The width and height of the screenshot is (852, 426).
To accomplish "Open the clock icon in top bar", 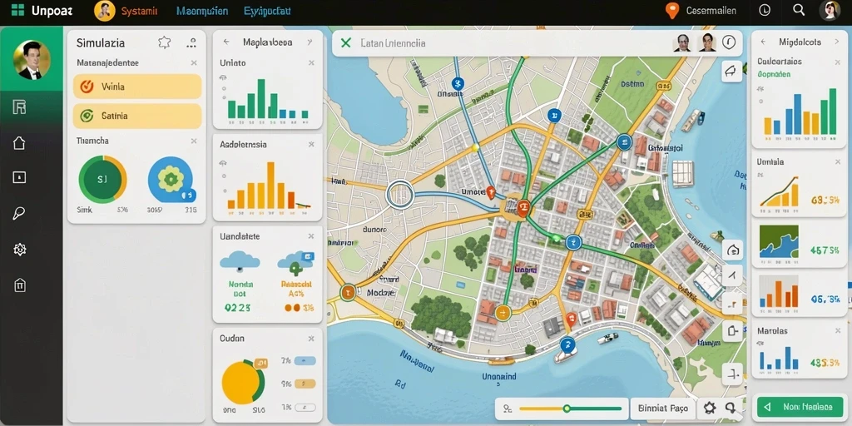I will pos(765,10).
